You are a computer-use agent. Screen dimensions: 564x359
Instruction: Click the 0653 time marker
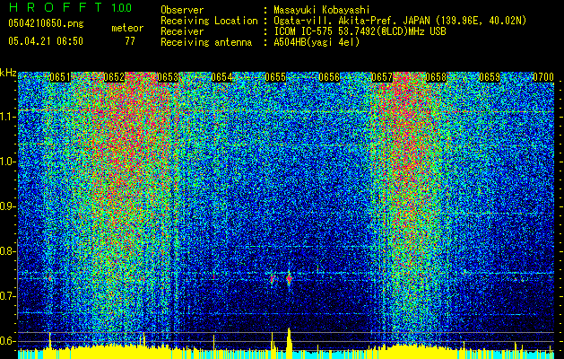click(x=168, y=77)
